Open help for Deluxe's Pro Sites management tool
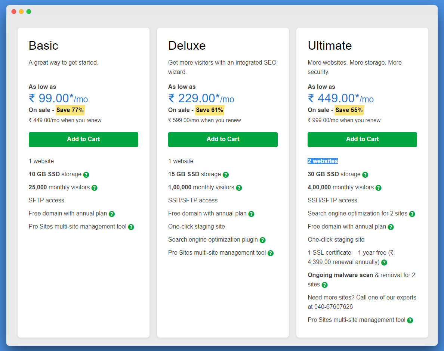The height and width of the screenshot is (351, 444). coord(271,253)
